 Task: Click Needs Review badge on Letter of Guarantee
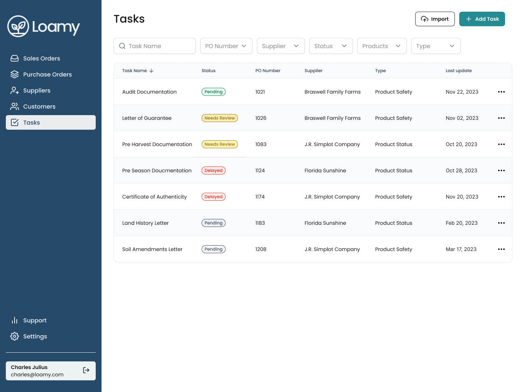click(220, 118)
